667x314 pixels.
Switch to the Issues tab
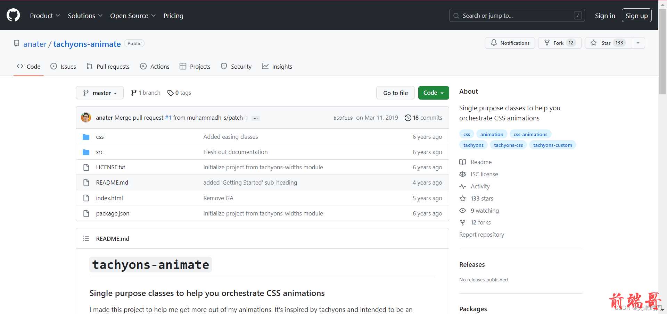(63, 66)
